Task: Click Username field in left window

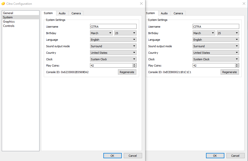Action: (113, 26)
